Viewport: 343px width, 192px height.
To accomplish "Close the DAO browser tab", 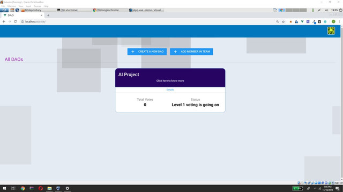I will coord(41,15).
